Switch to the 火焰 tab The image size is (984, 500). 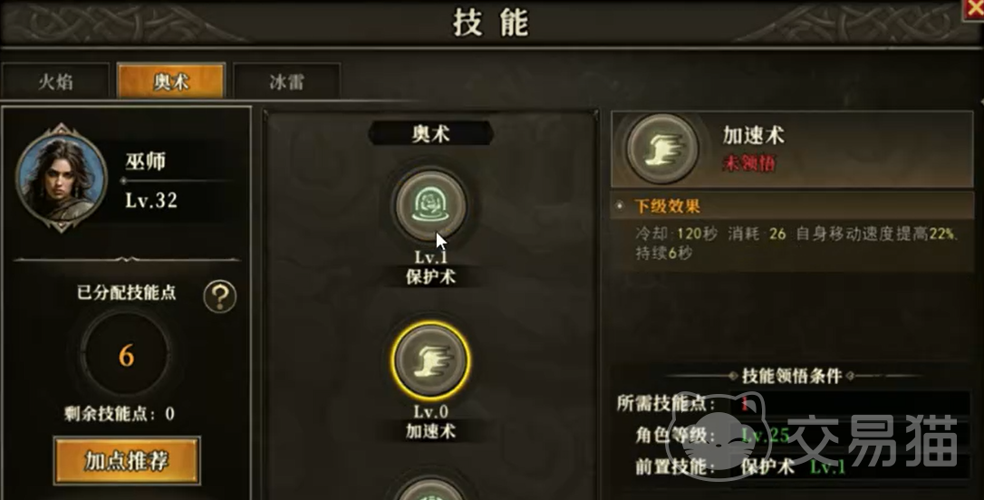point(56,81)
